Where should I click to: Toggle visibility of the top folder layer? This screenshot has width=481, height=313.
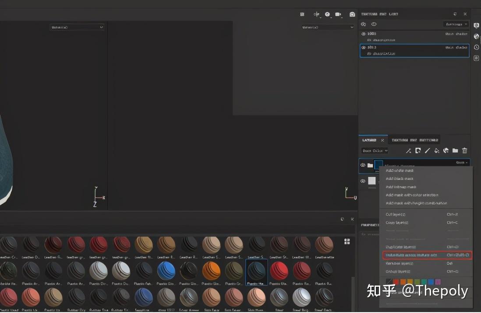click(x=363, y=165)
